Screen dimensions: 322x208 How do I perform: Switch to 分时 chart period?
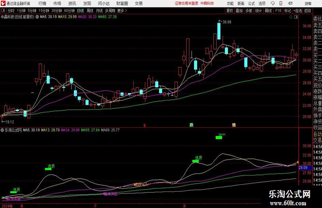[x=11, y=11]
